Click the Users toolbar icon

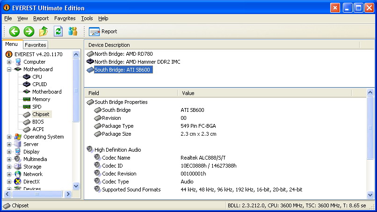(72, 31)
